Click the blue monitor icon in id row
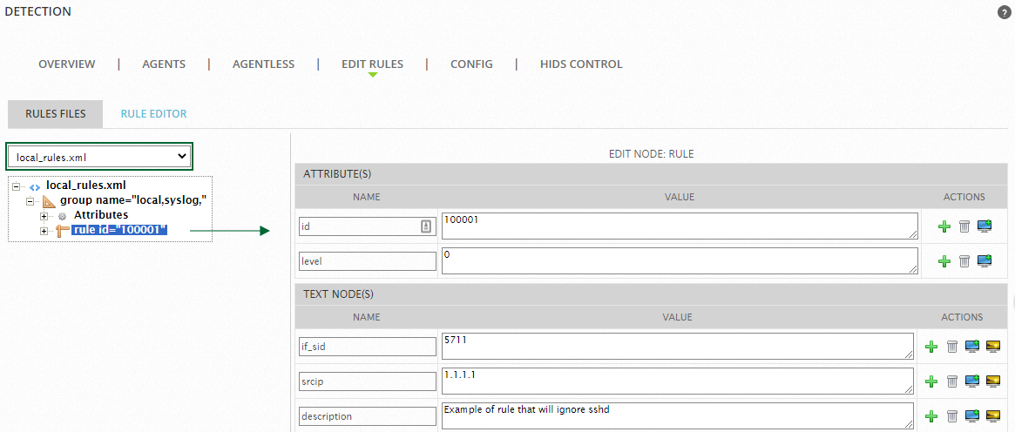 click(985, 226)
